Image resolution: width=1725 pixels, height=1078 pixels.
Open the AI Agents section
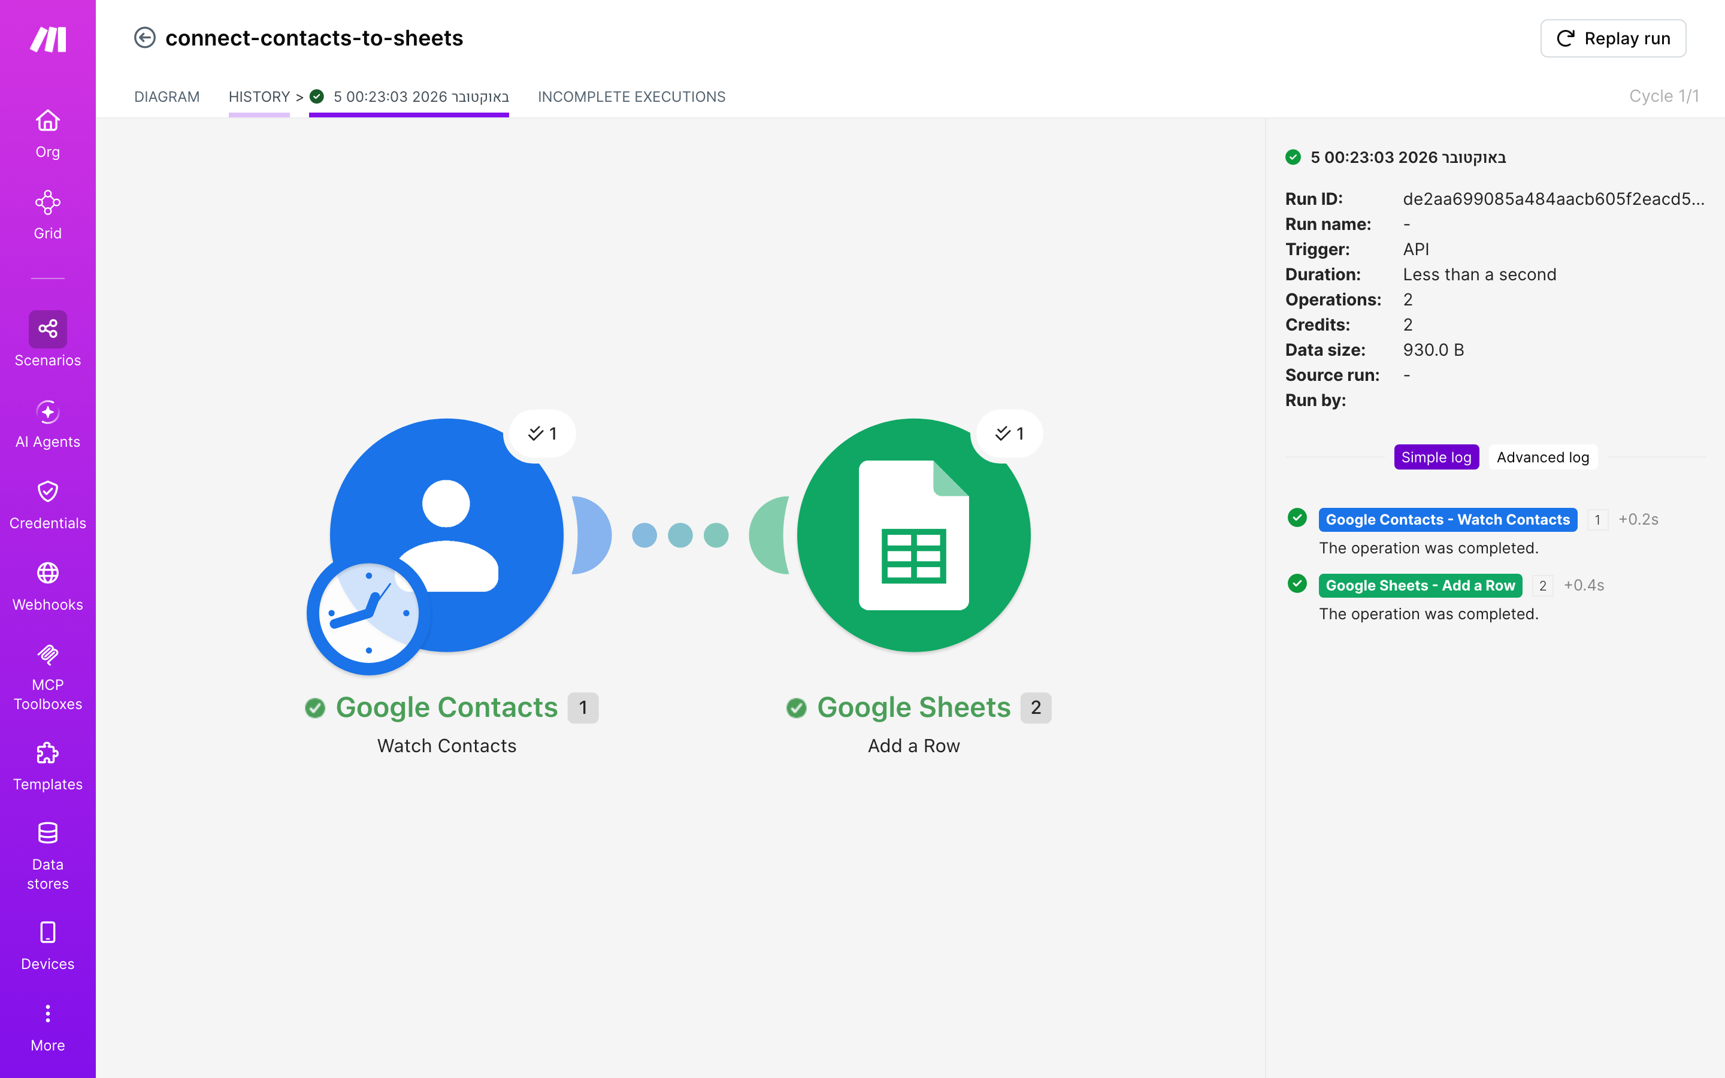coord(48,424)
